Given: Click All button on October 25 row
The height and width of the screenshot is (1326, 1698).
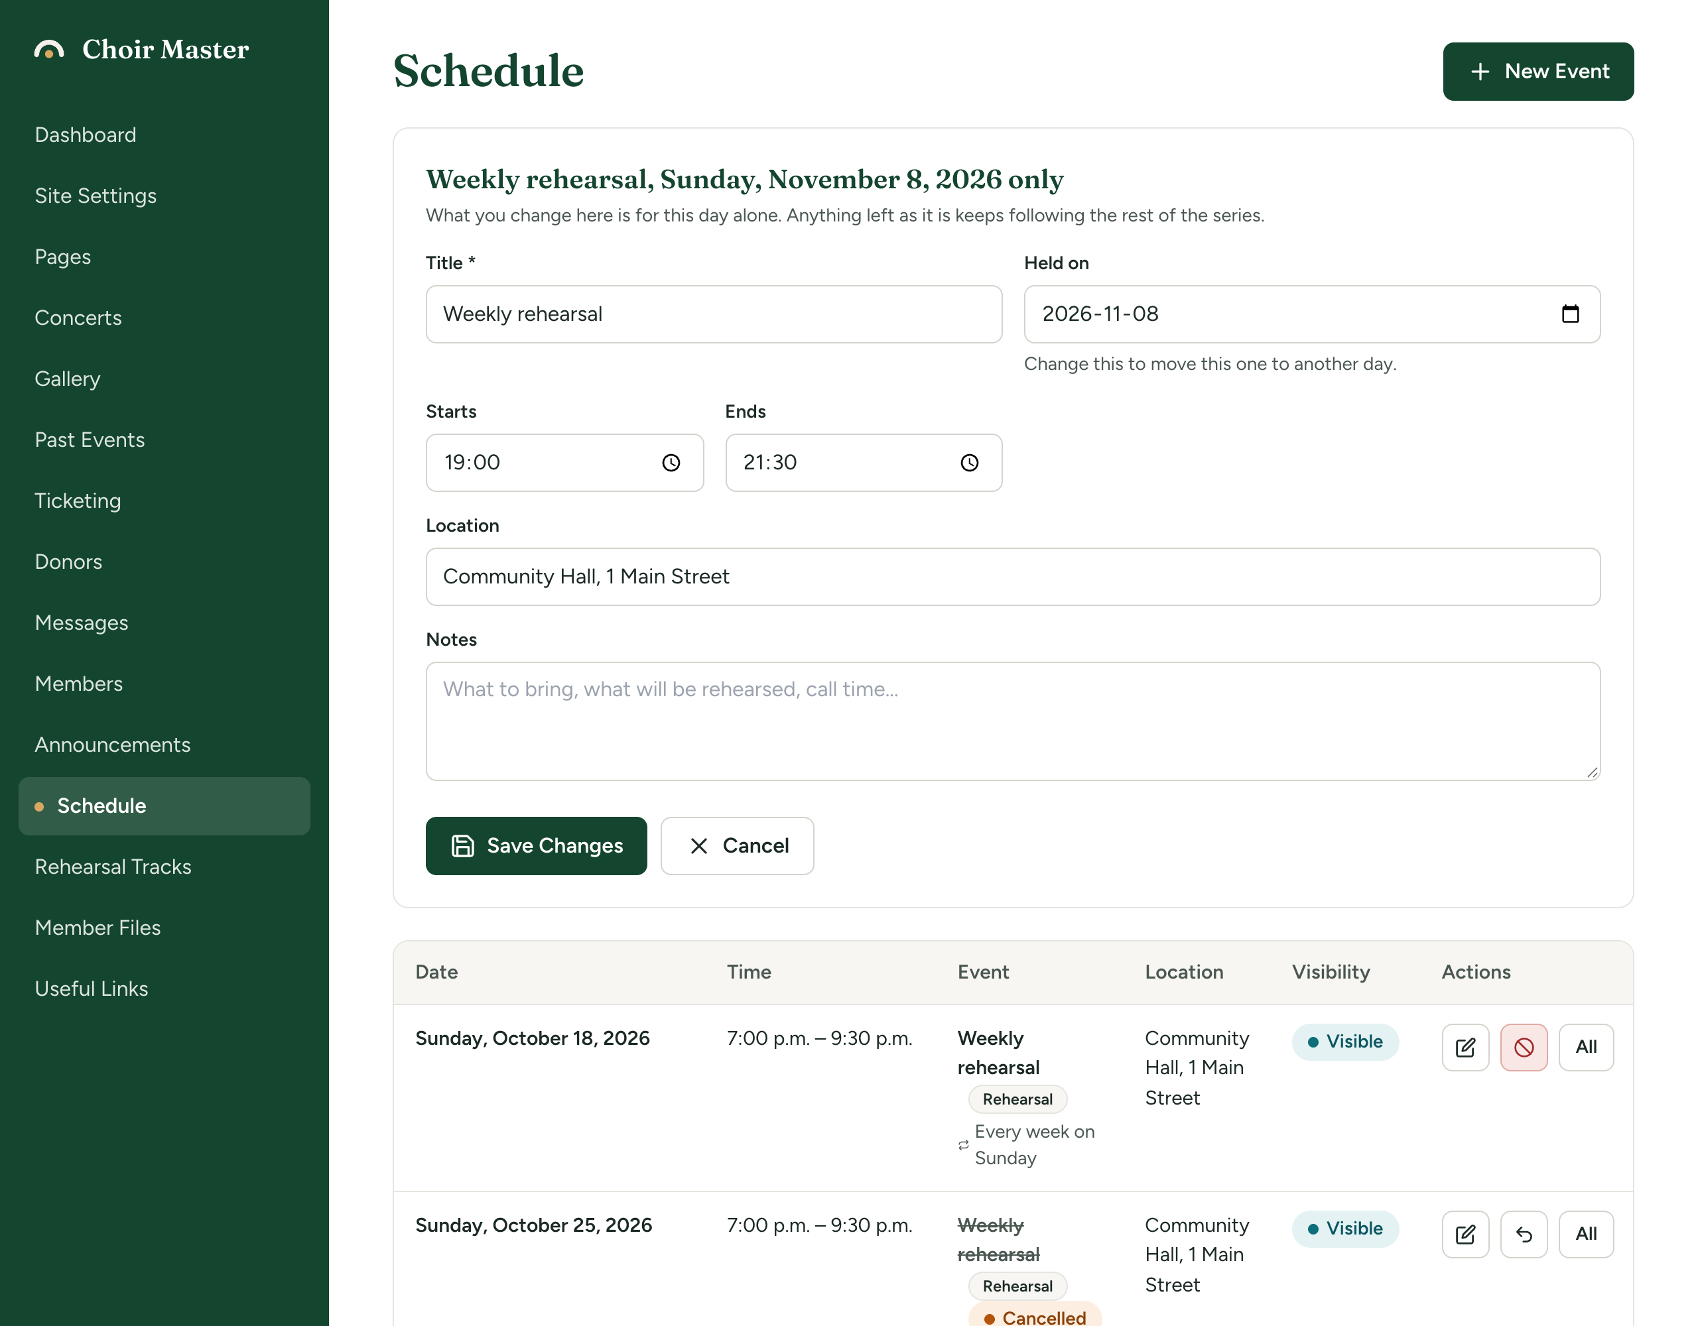Looking at the screenshot, I should [1585, 1233].
